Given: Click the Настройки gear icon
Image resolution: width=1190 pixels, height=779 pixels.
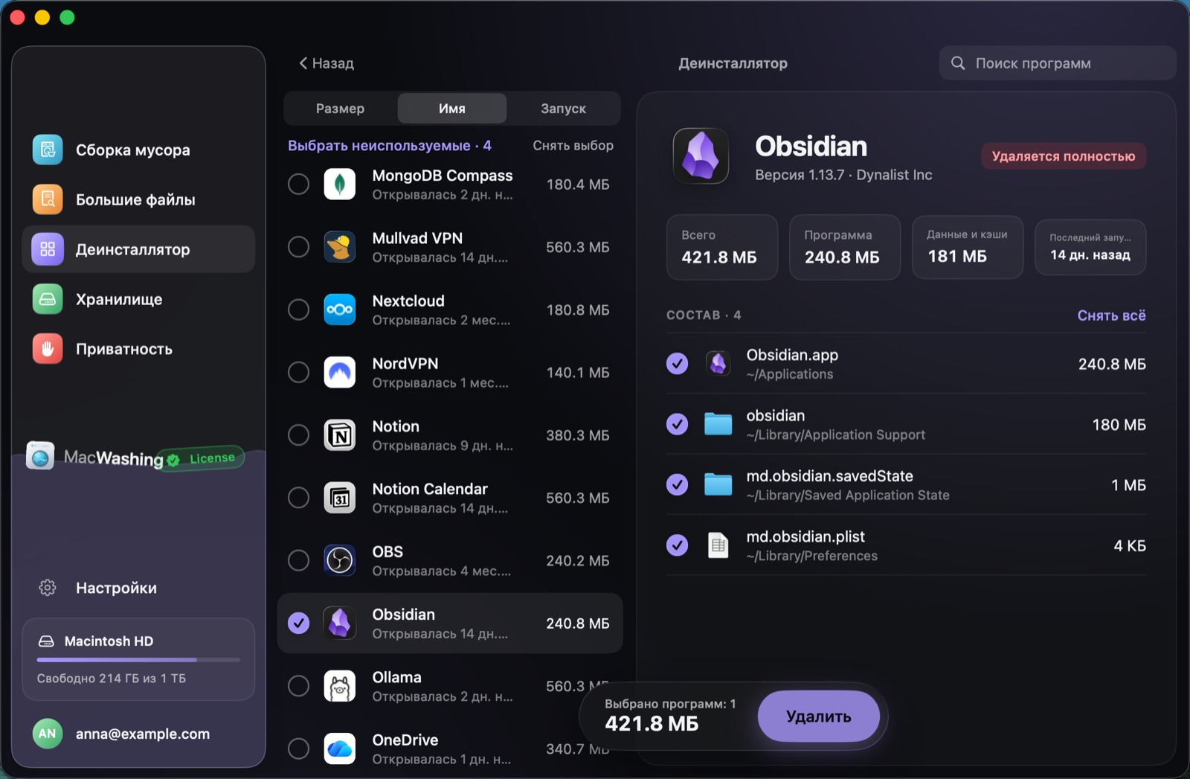Looking at the screenshot, I should (x=48, y=588).
